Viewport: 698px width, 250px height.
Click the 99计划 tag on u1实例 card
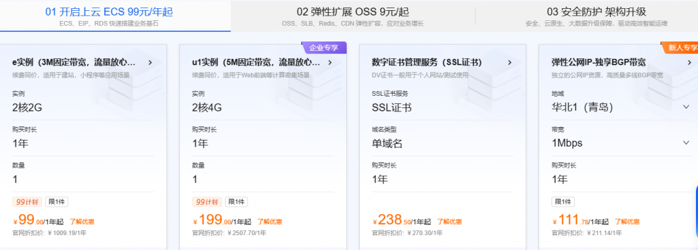(207, 202)
